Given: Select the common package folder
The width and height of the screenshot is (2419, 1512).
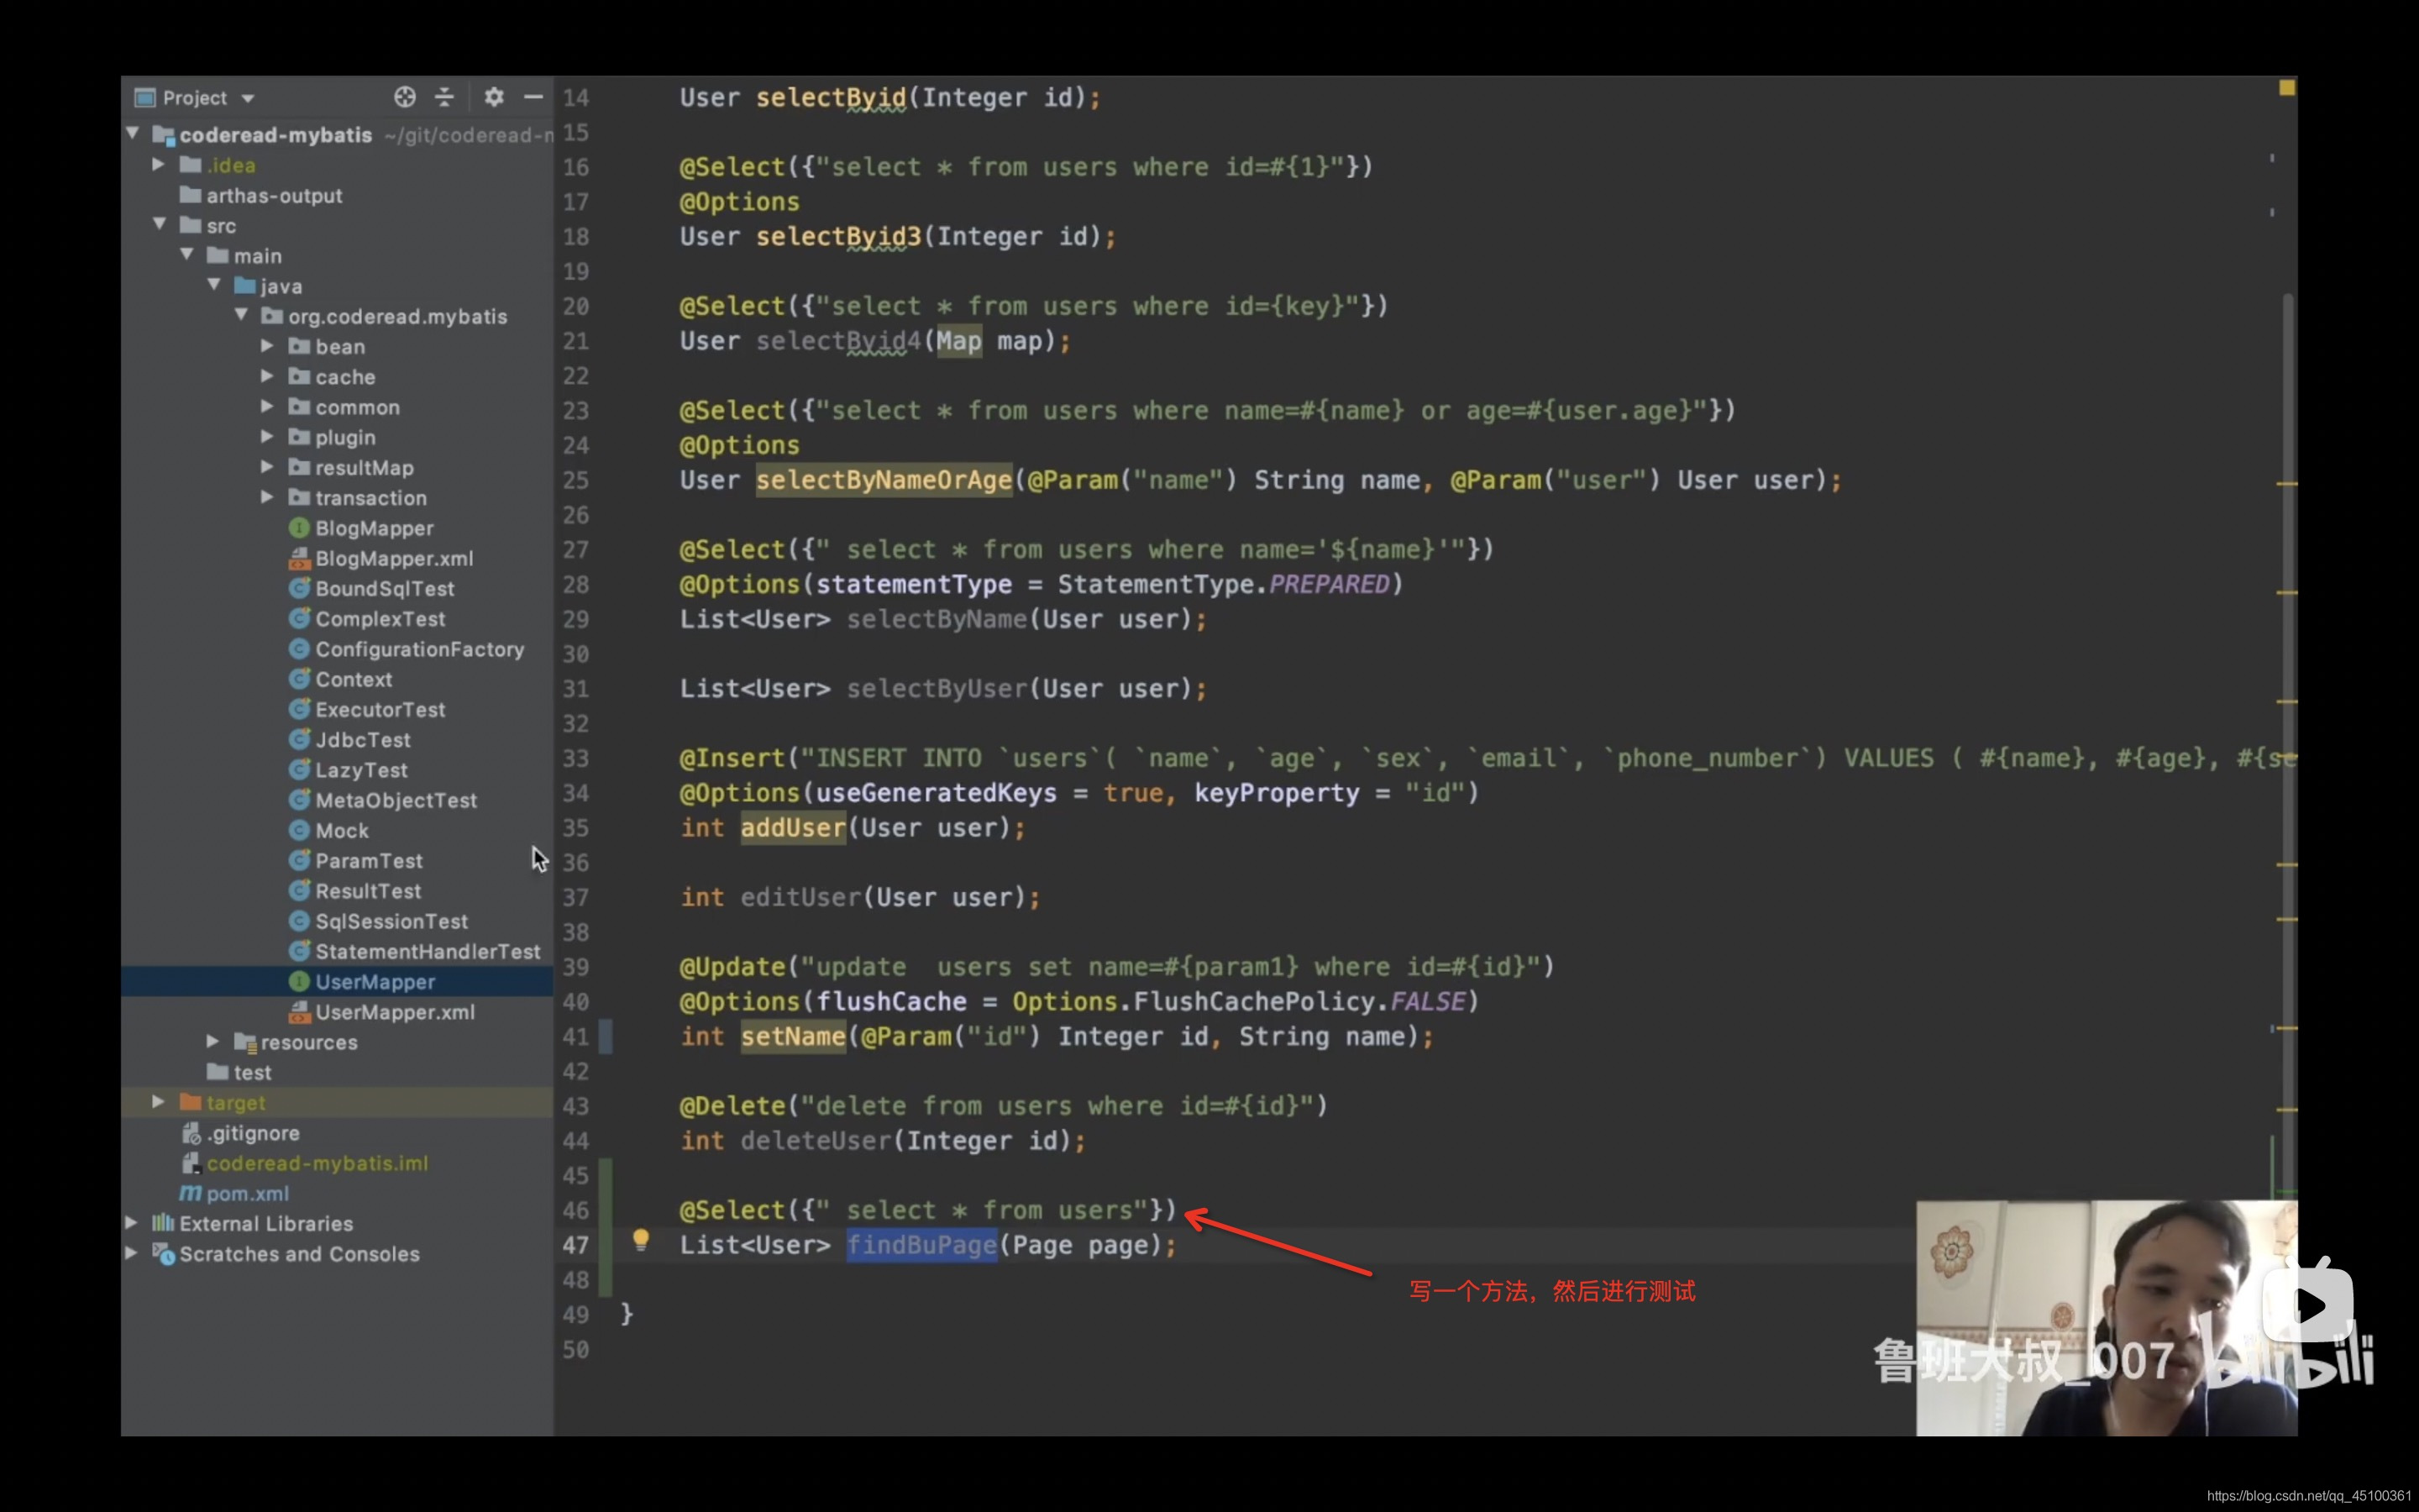Looking at the screenshot, I should click(357, 406).
